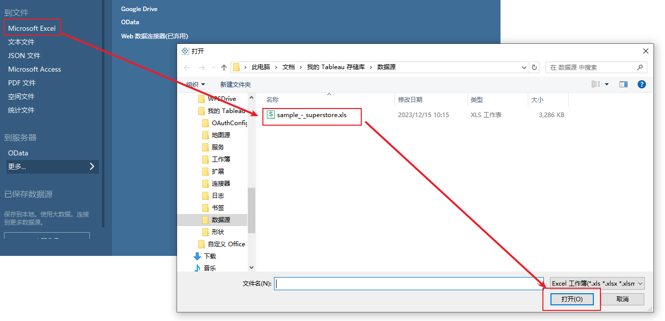This screenshot has height=321, width=665.
Task: Click the 文件名(N) input field
Action: click(x=409, y=284)
